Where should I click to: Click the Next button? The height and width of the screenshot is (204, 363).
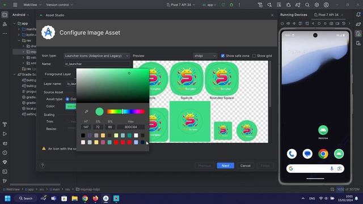click(226, 165)
